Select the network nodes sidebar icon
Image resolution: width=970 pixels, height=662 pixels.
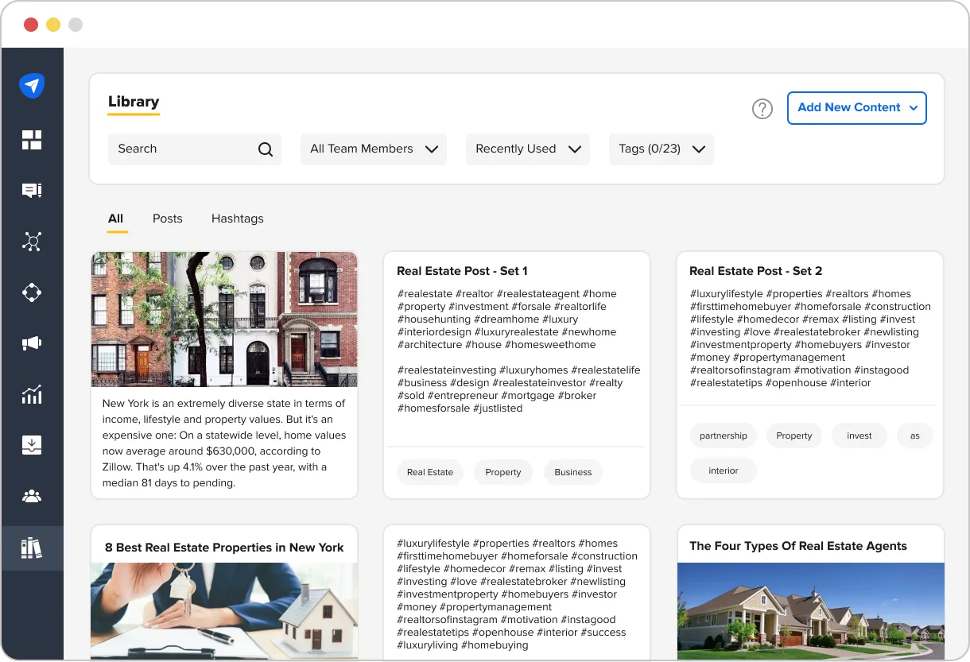(32, 242)
